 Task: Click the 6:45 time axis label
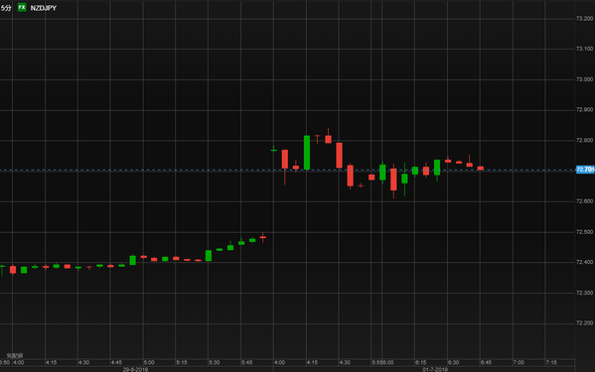pyautogui.click(x=486, y=362)
